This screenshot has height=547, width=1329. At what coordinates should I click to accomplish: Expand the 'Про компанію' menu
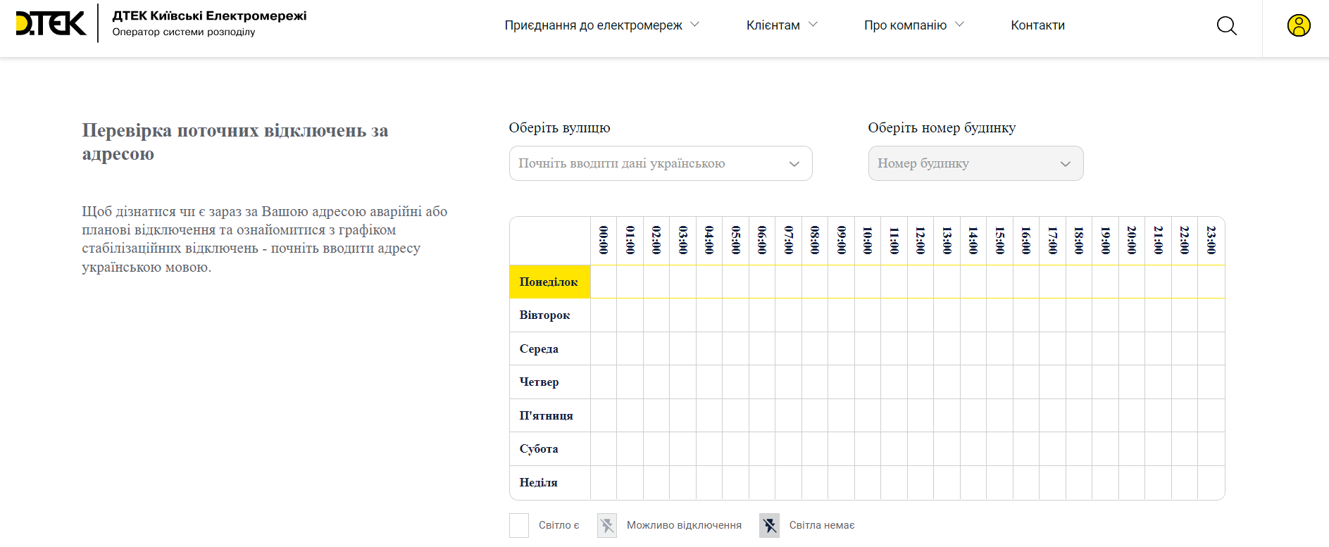point(914,25)
